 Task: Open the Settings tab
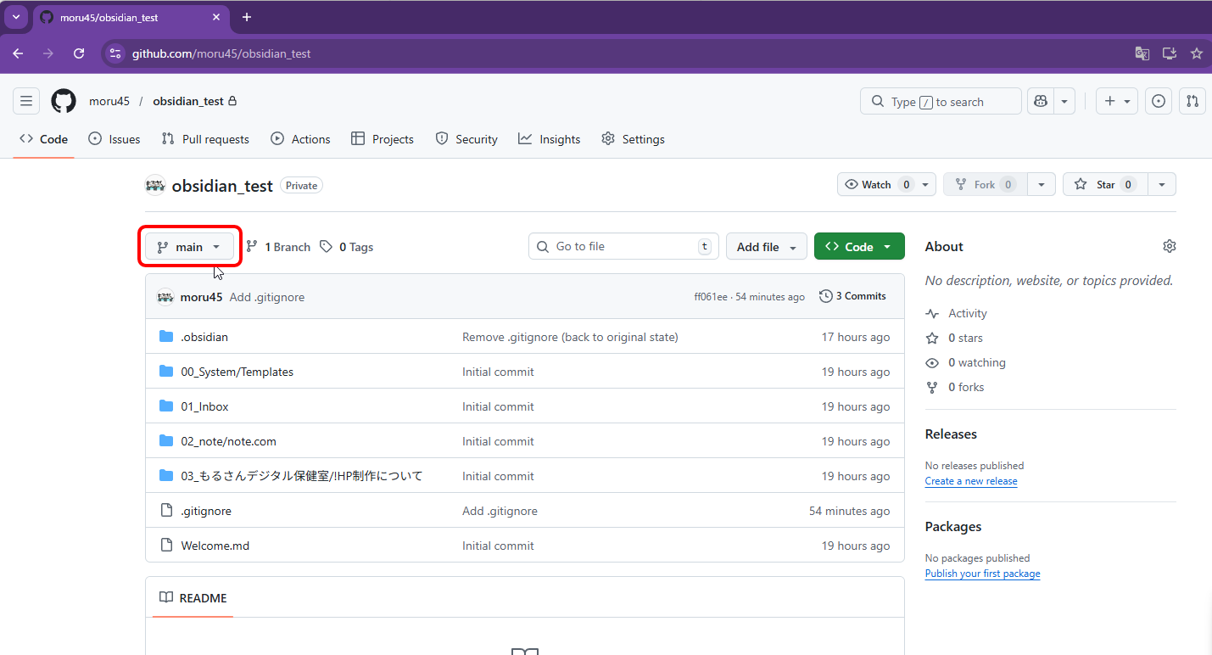click(x=633, y=139)
